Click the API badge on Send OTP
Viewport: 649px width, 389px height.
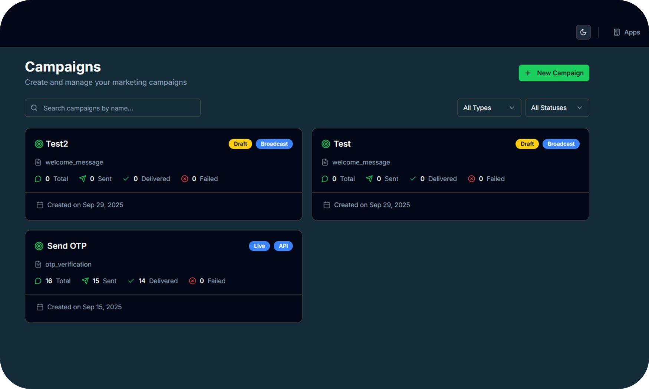[x=283, y=246]
